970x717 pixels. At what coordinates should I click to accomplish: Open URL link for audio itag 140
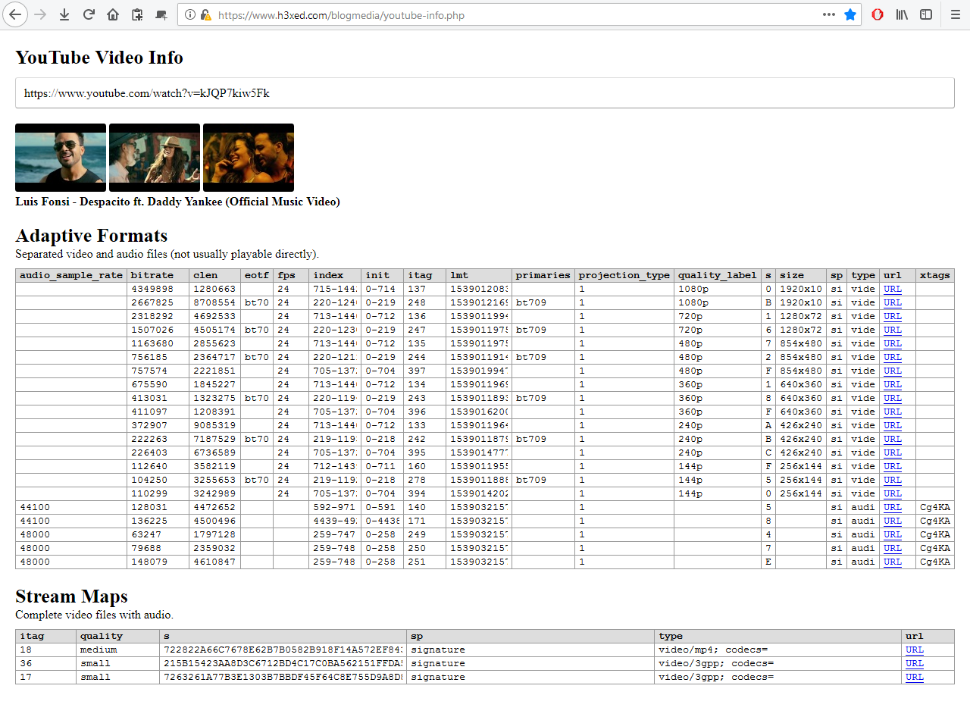tap(893, 507)
